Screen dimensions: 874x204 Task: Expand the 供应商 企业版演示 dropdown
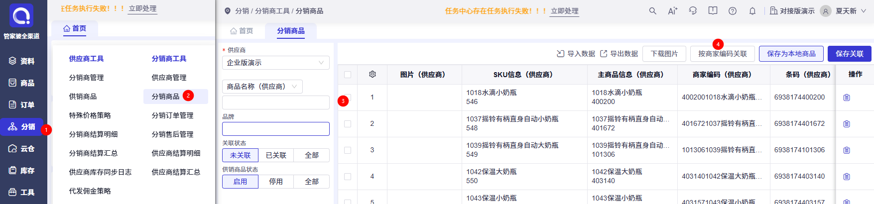pos(276,63)
